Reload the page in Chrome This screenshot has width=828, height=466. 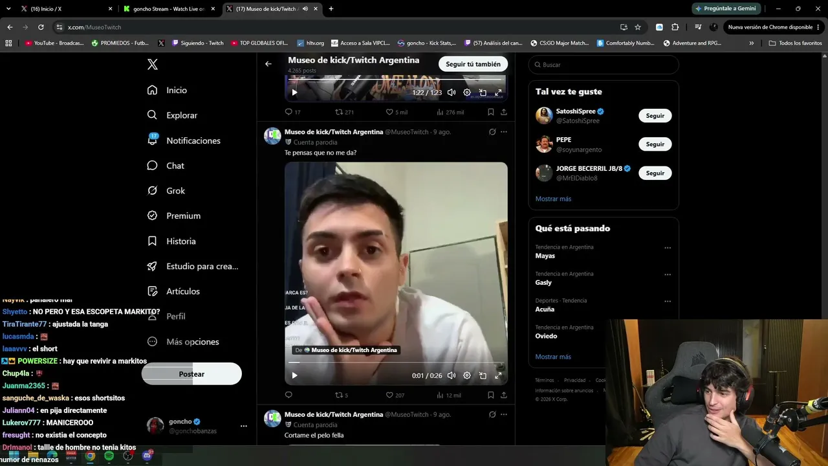pyautogui.click(x=41, y=27)
